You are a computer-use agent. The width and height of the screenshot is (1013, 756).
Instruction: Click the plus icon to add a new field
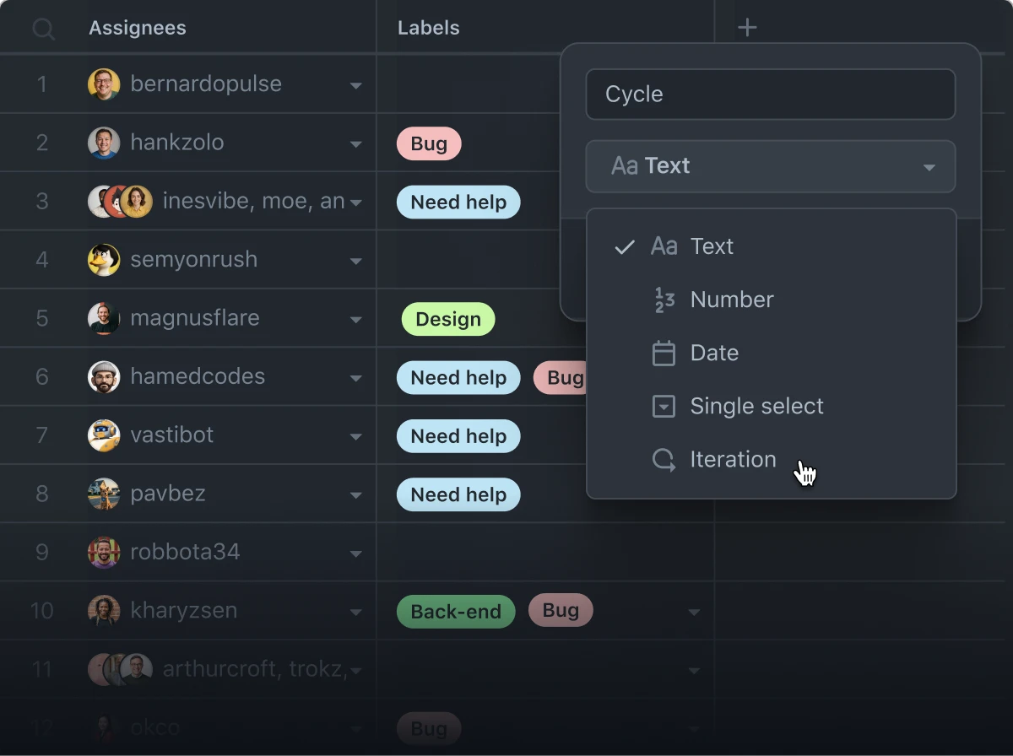click(747, 26)
